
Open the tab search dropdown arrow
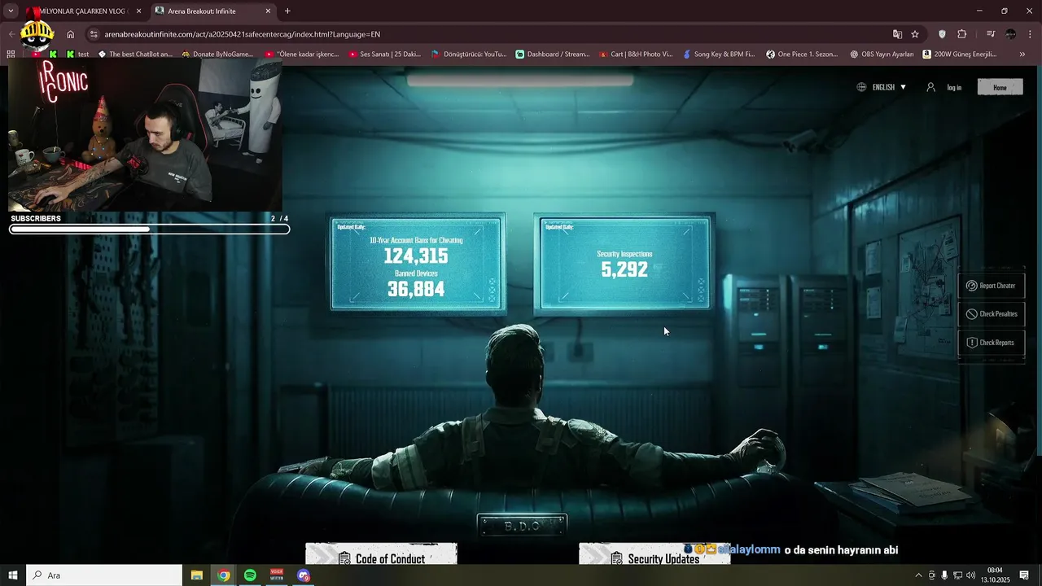(11, 11)
